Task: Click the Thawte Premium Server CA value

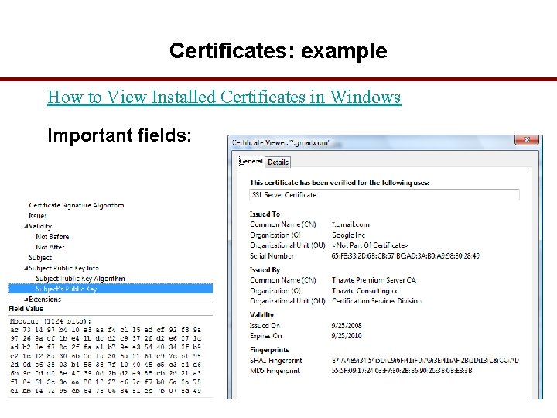Action: click(x=374, y=280)
